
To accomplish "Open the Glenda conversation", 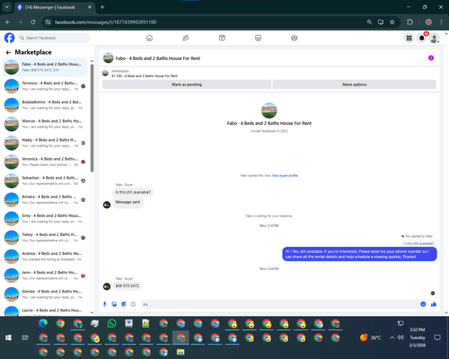I will (45, 294).
